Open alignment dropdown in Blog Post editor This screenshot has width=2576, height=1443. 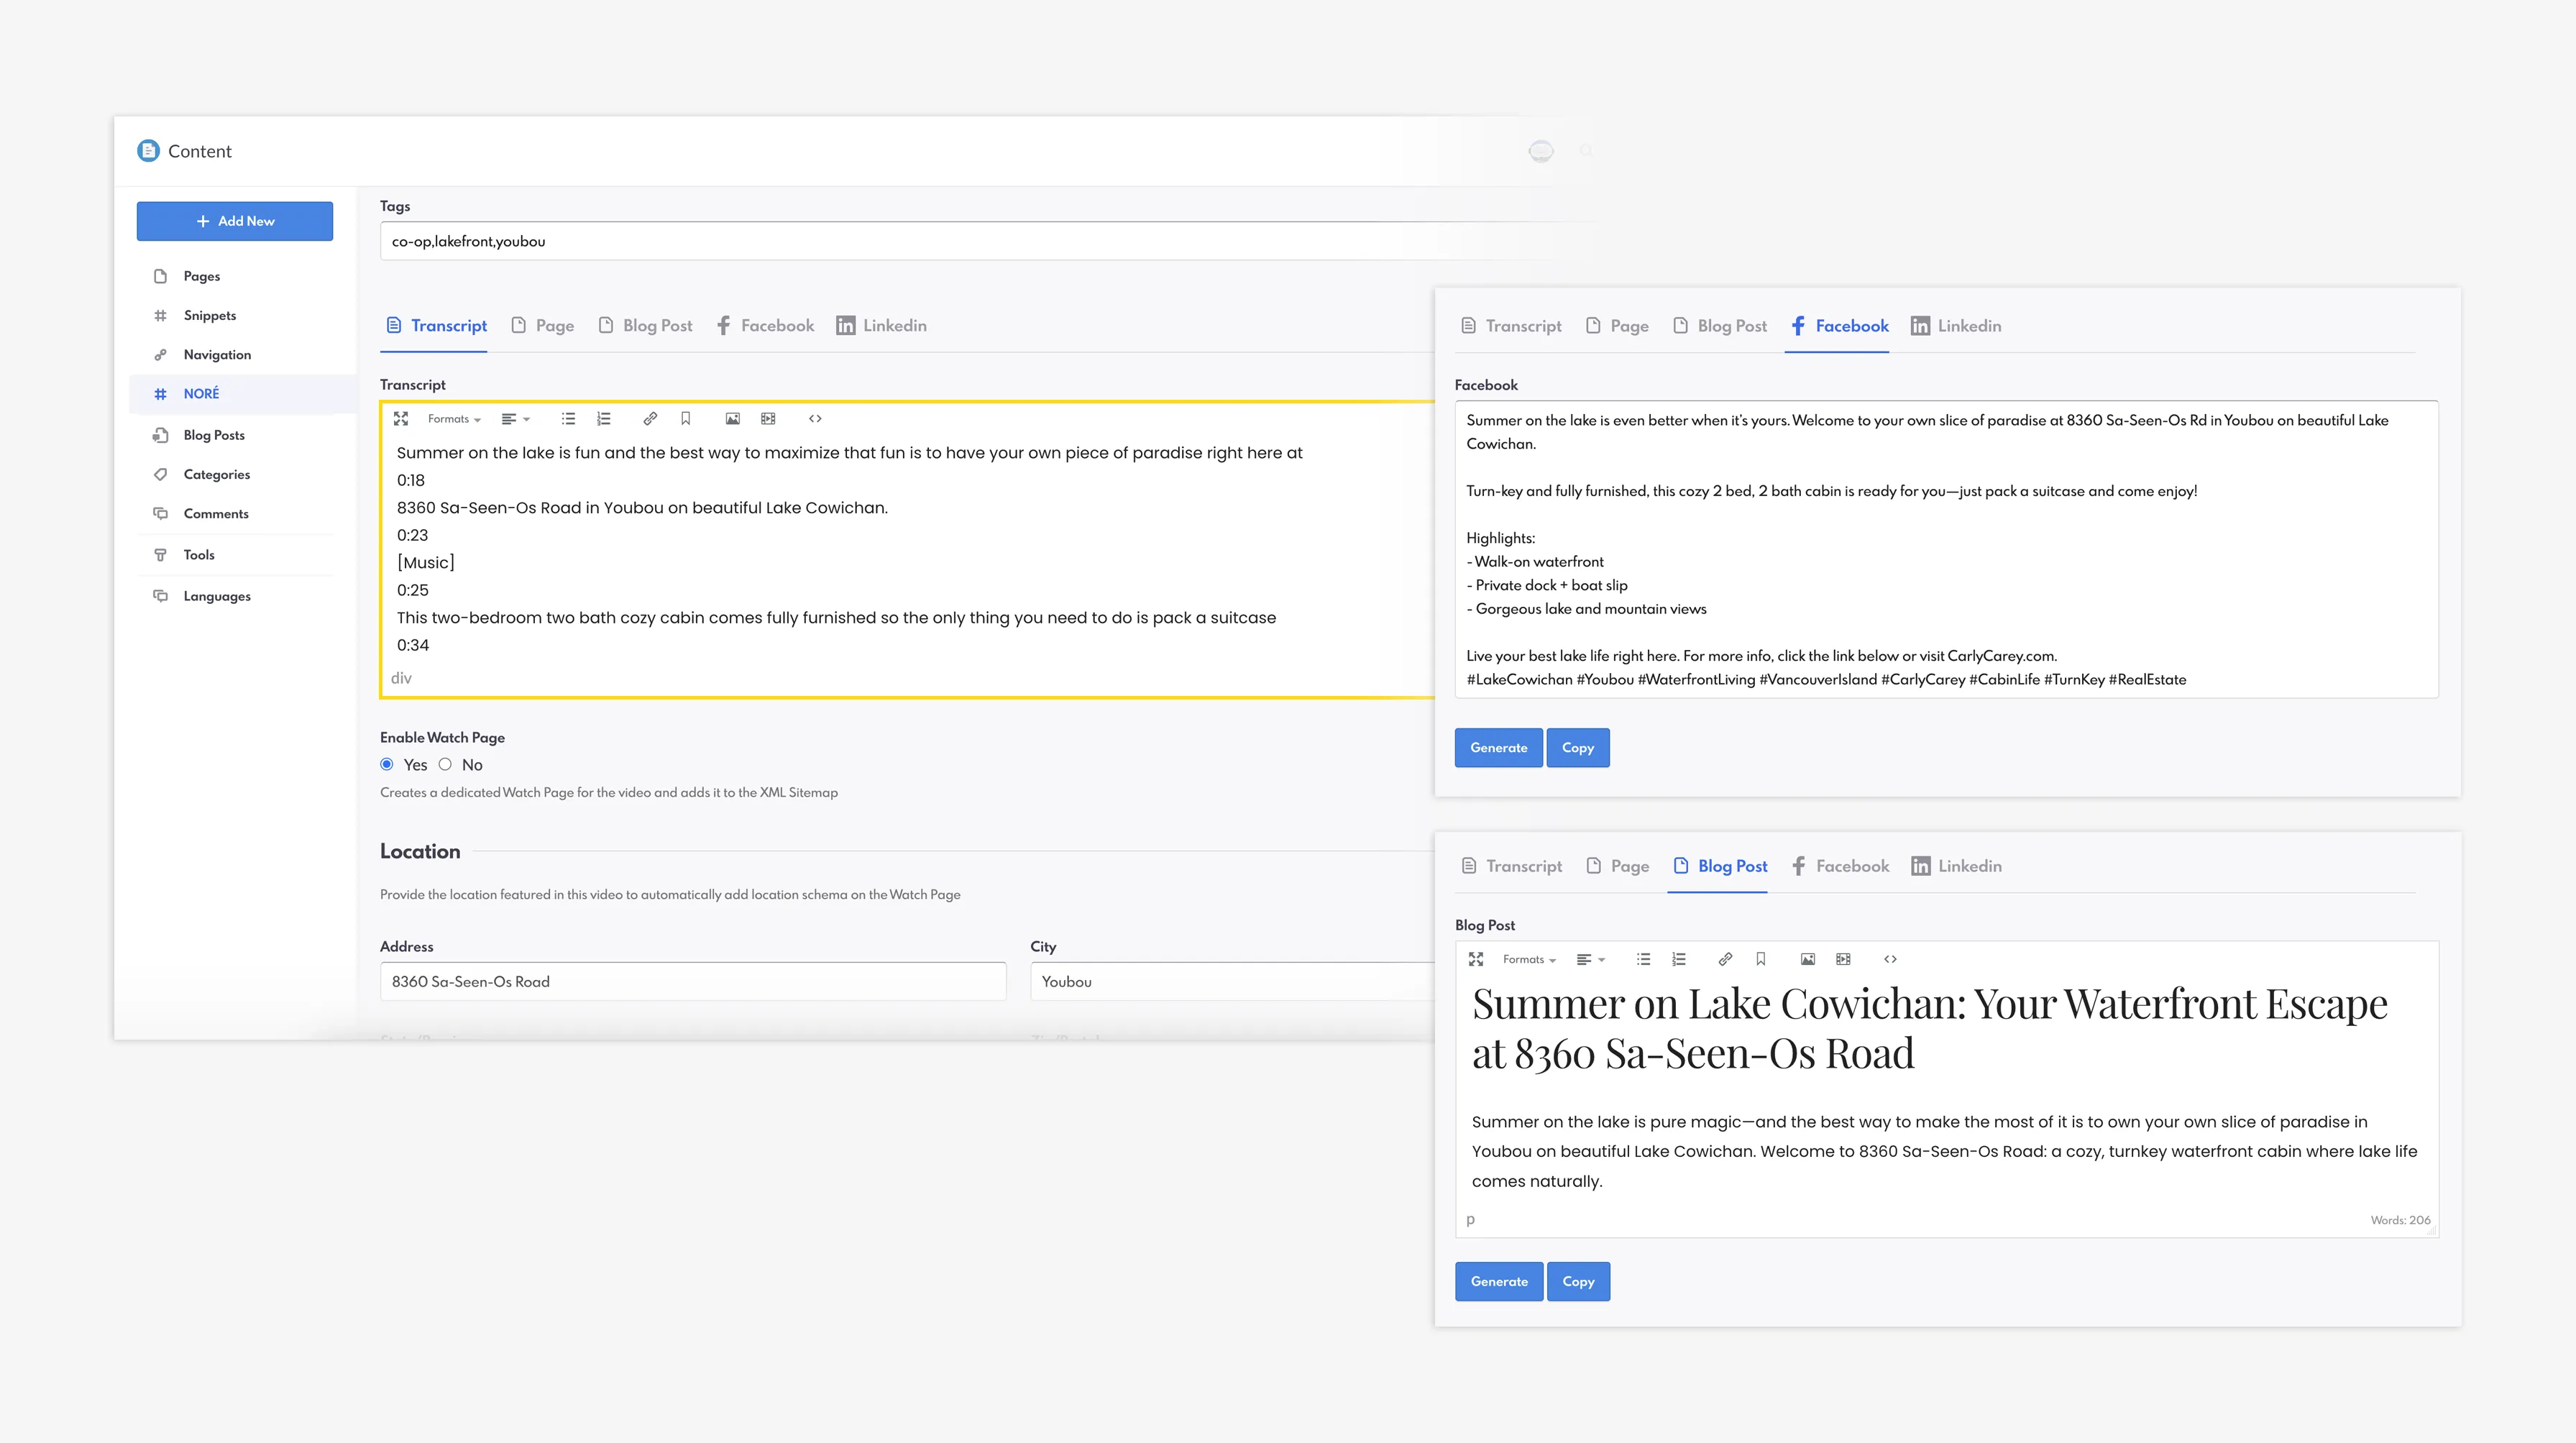click(x=1590, y=959)
